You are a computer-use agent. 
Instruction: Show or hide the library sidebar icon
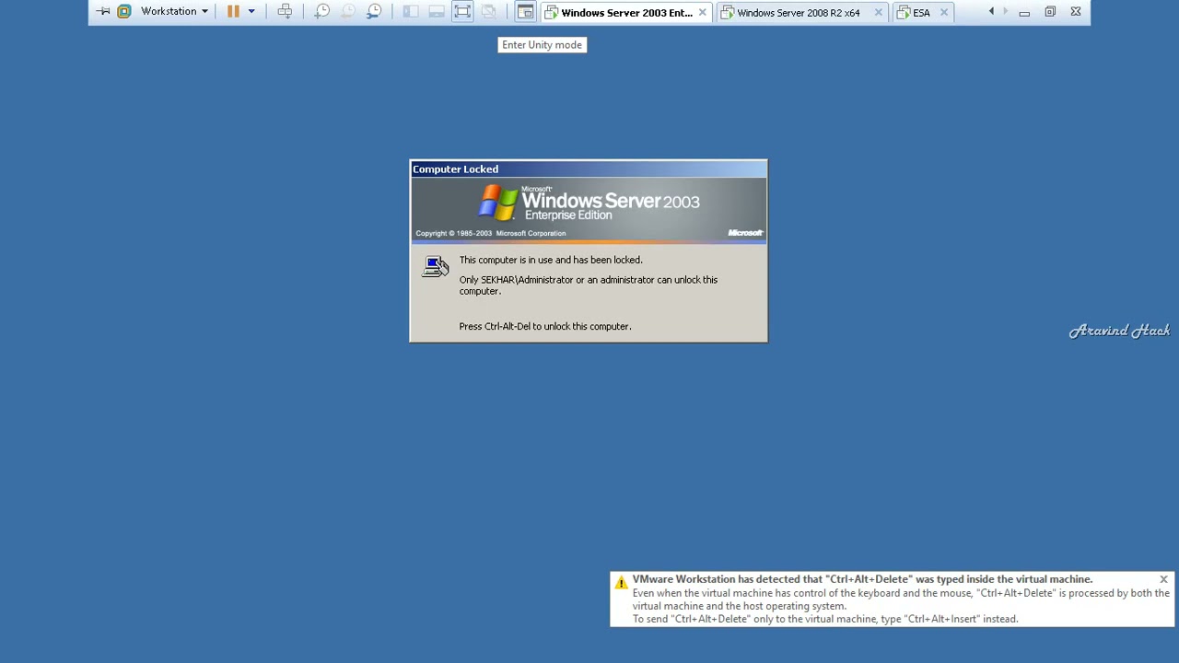click(x=411, y=12)
